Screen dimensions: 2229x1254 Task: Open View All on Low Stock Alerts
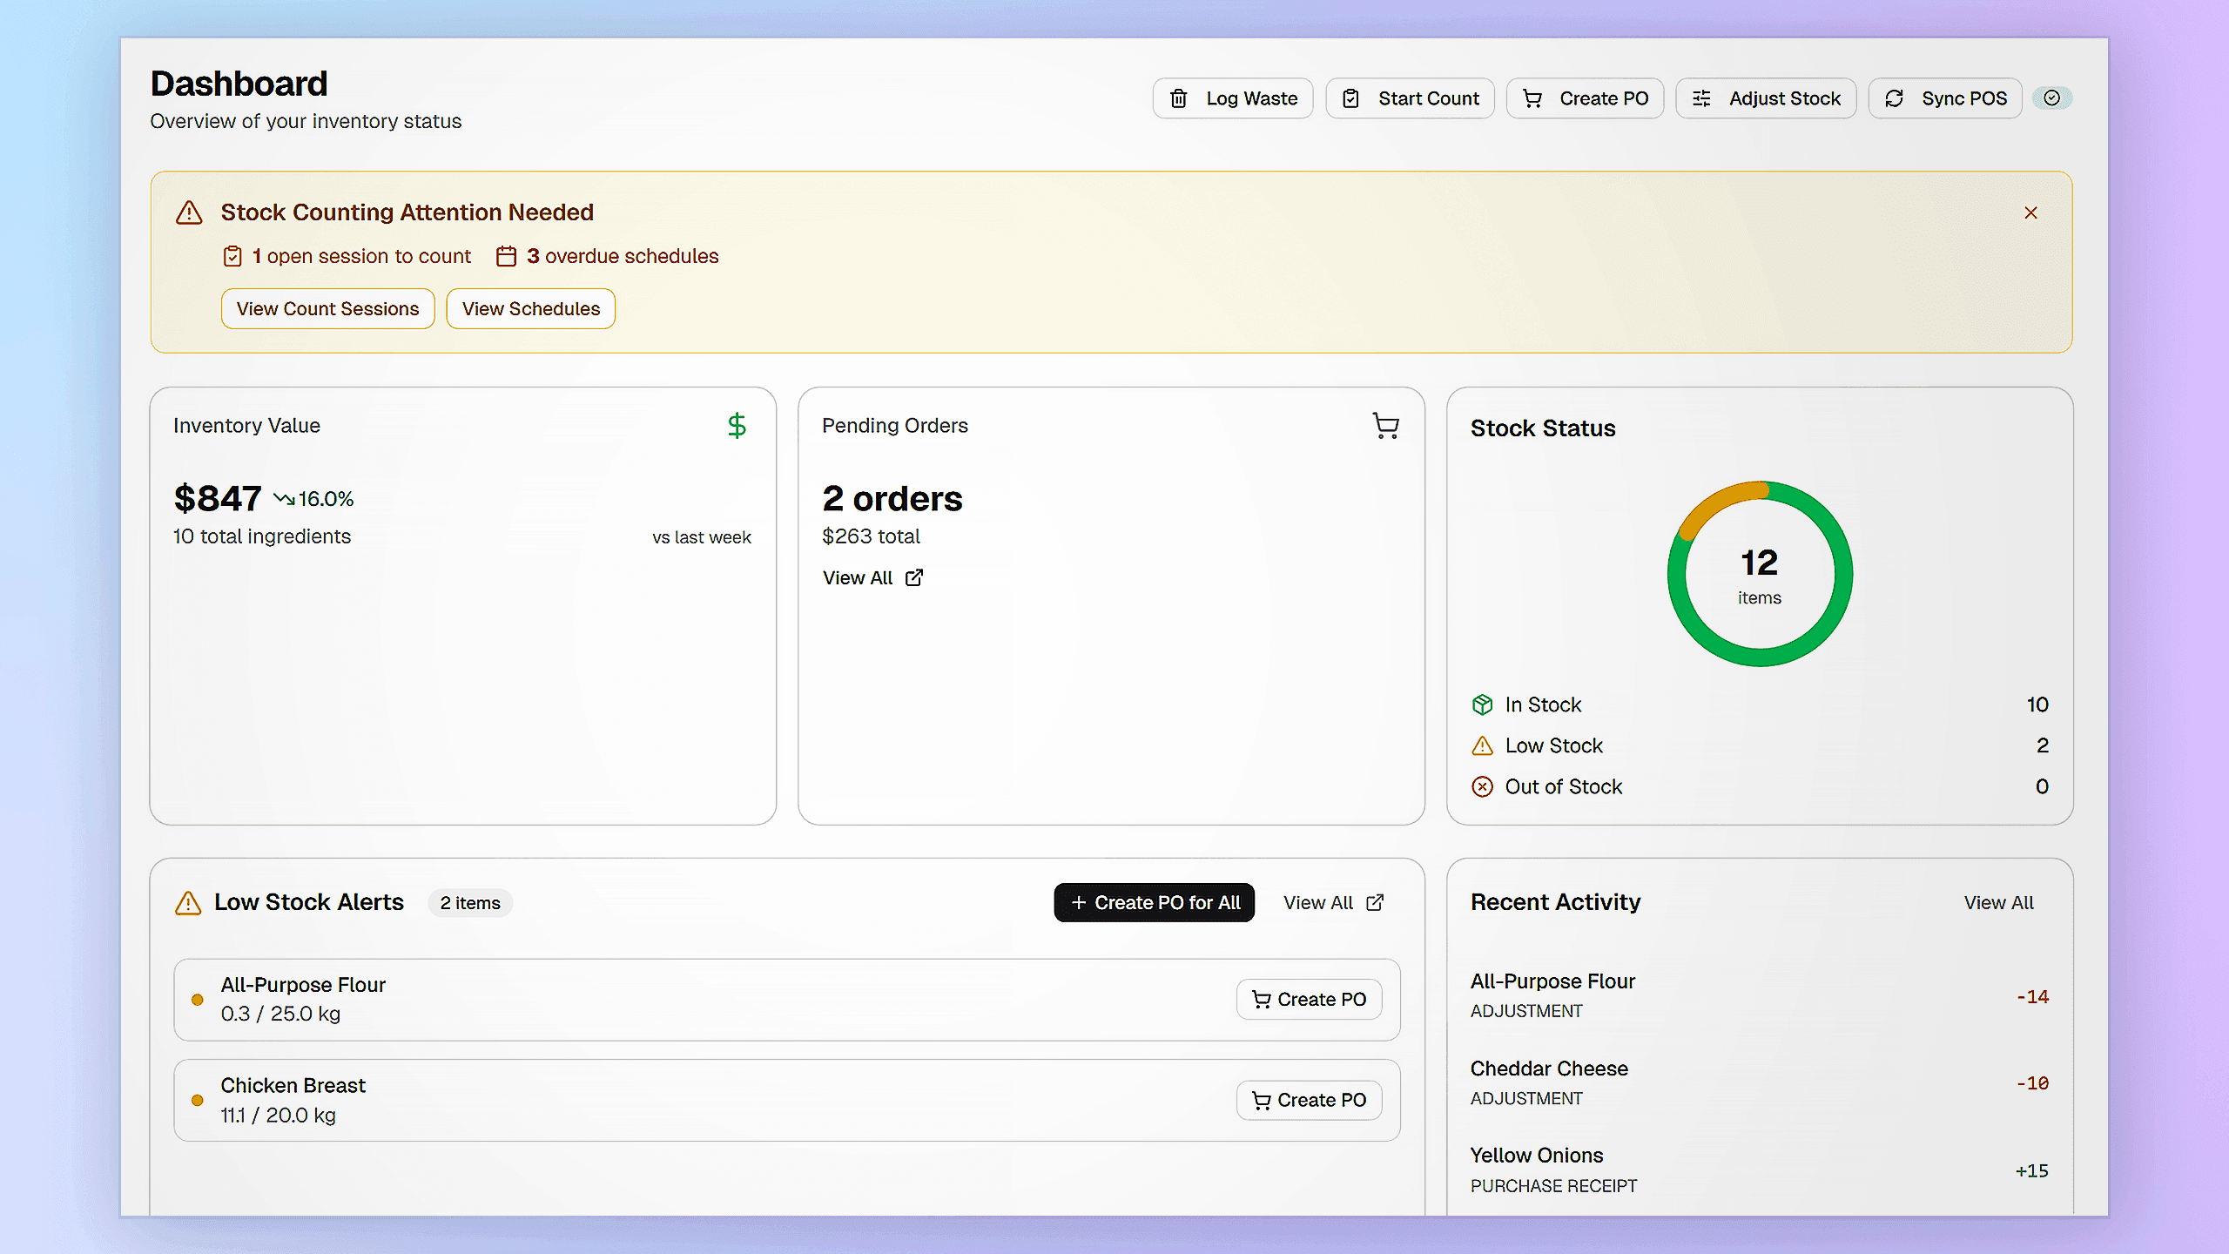pos(1332,902)
